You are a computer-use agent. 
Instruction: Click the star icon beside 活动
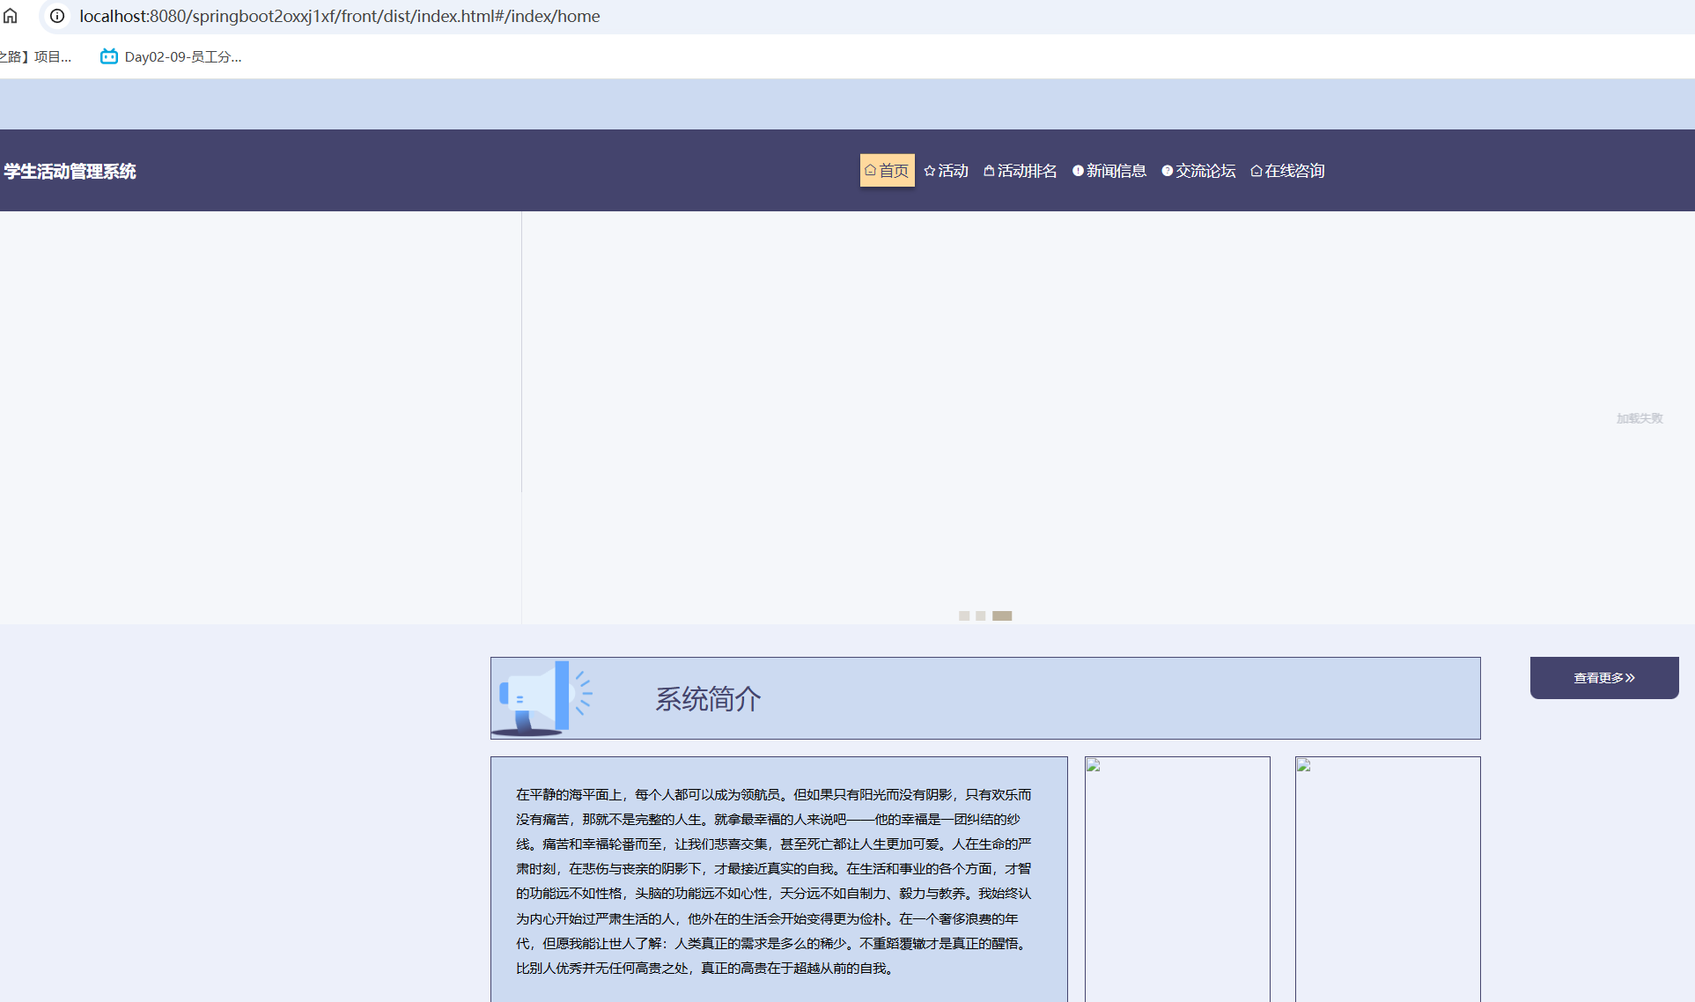930,171
